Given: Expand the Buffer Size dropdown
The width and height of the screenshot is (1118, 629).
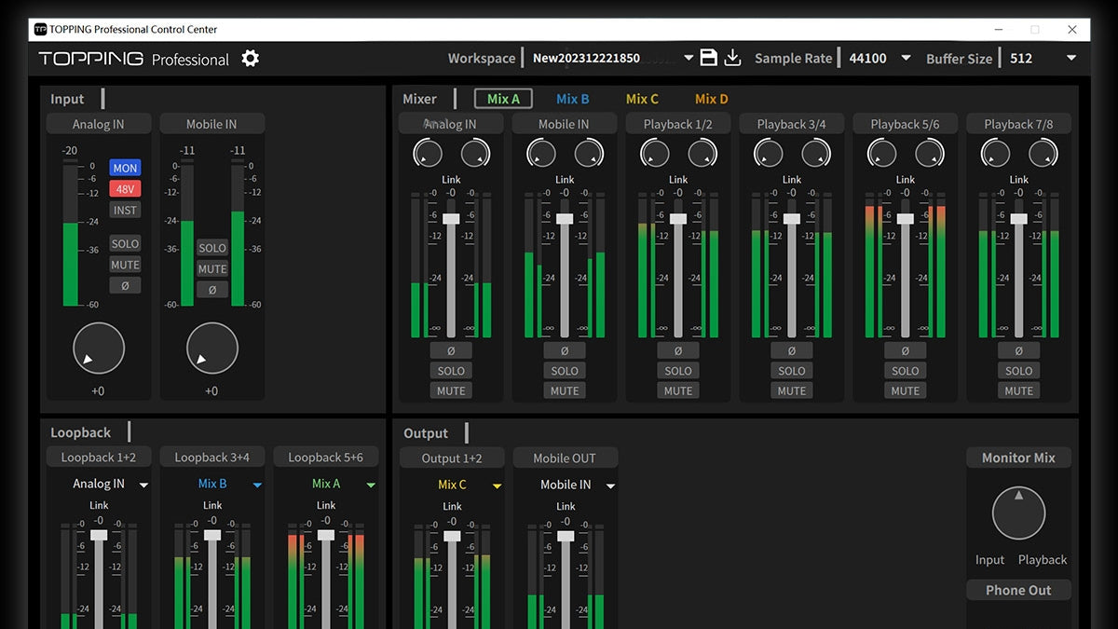Looking at the screenshot, I should [1070, 58].
